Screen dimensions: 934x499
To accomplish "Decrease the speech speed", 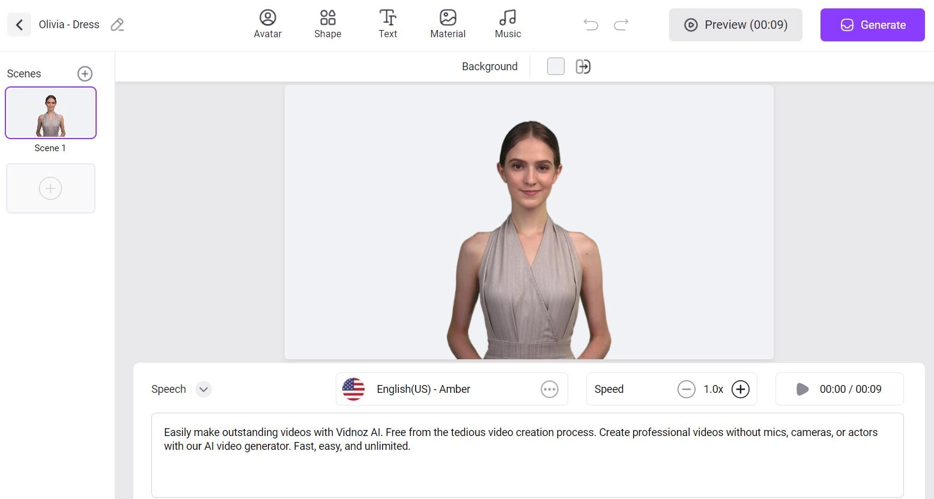I will tap(687, 389).
